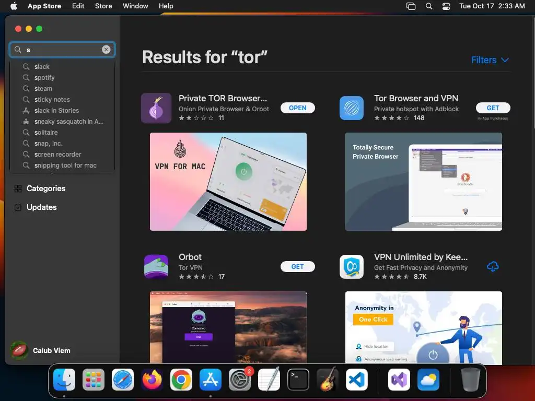Redownload VPN Unlimited via cloud icon
This screenshot has width=535, height=401.
tap(493, 267)
